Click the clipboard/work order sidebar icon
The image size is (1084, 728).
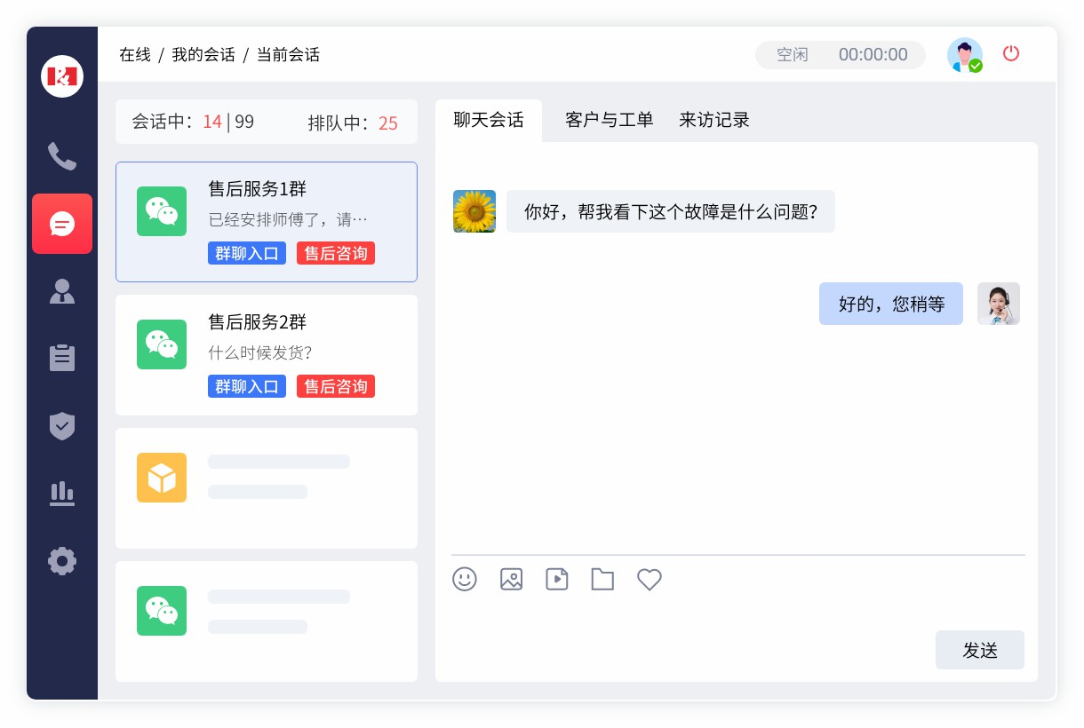point(62,358)
